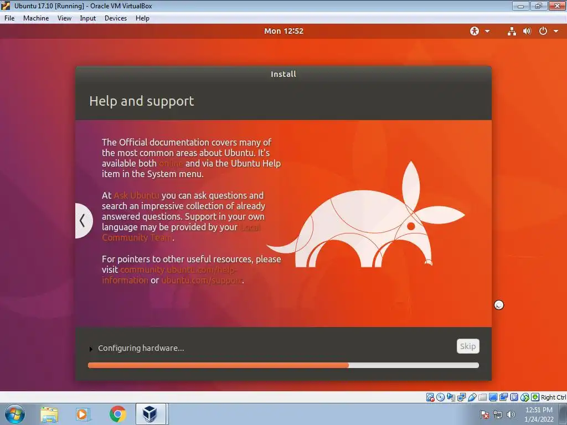The height and width of the screenshot is (425, 567).
Task: Click the Configuring hardware status text
Action: pyautogui.click(x=141, y=348)
